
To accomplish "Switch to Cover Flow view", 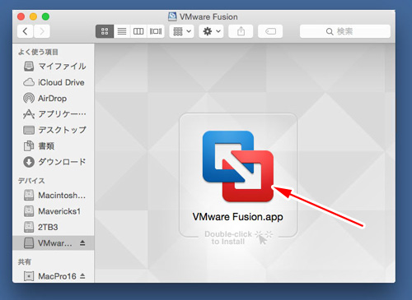I will (156, 31).
